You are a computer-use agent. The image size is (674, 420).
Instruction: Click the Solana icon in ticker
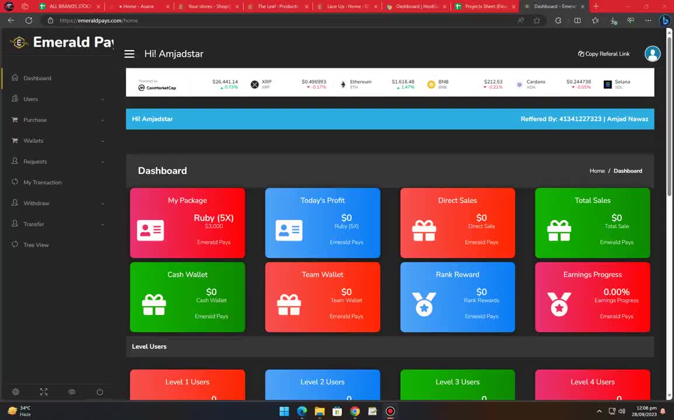coord(607,85)
